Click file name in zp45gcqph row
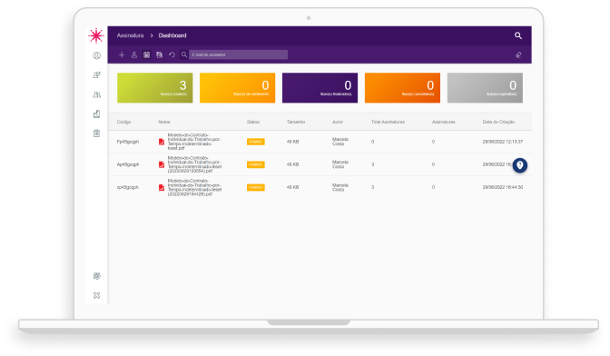 [194, 187]
